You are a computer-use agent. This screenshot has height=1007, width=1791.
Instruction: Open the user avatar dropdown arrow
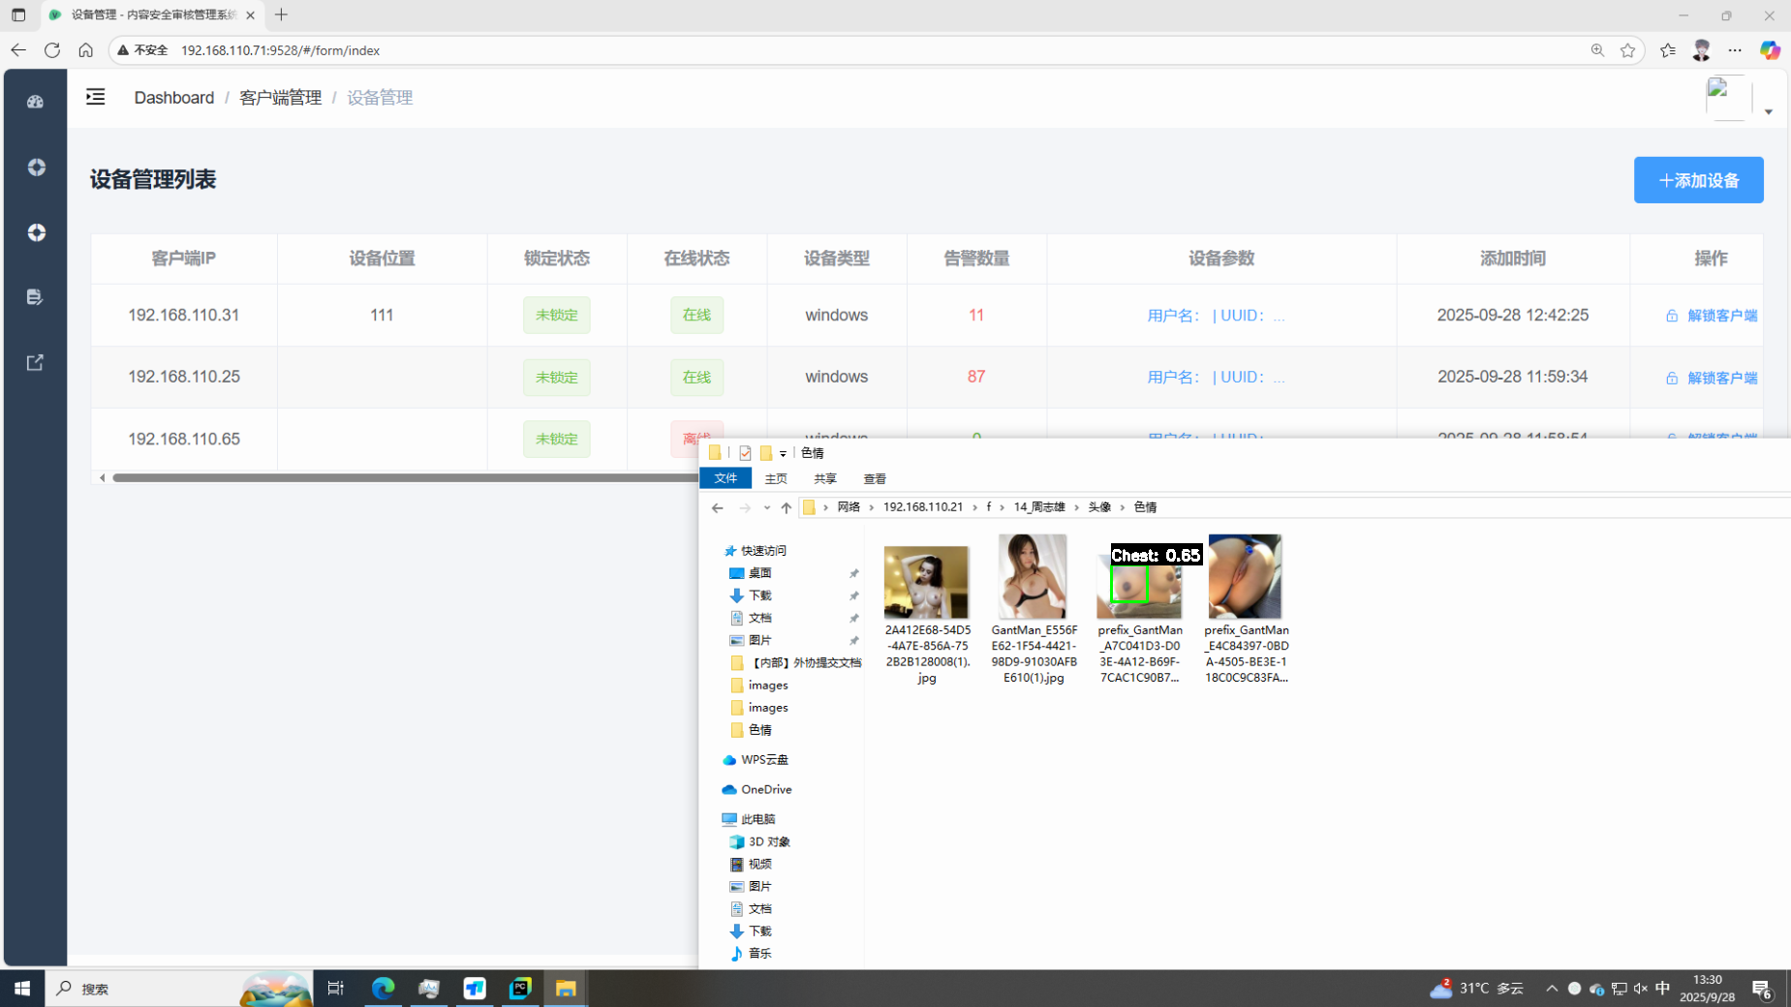coord(1768,112)
